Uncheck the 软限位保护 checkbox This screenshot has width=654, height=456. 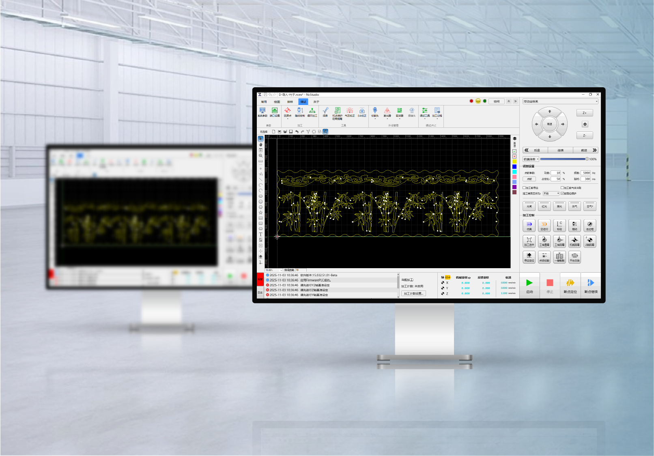tap(562, 194)
